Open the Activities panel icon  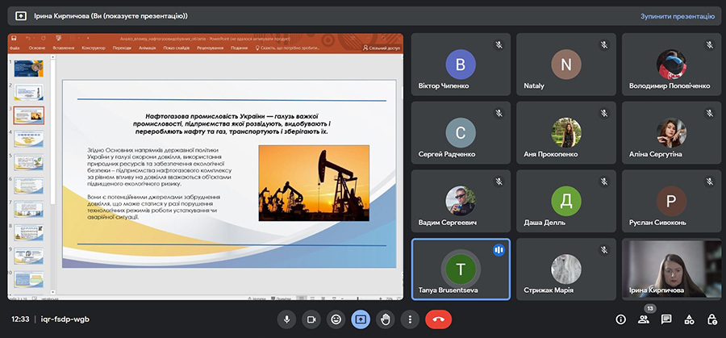click(689, 319)
